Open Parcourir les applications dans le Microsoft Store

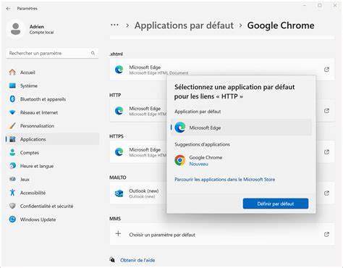point(224,180)
